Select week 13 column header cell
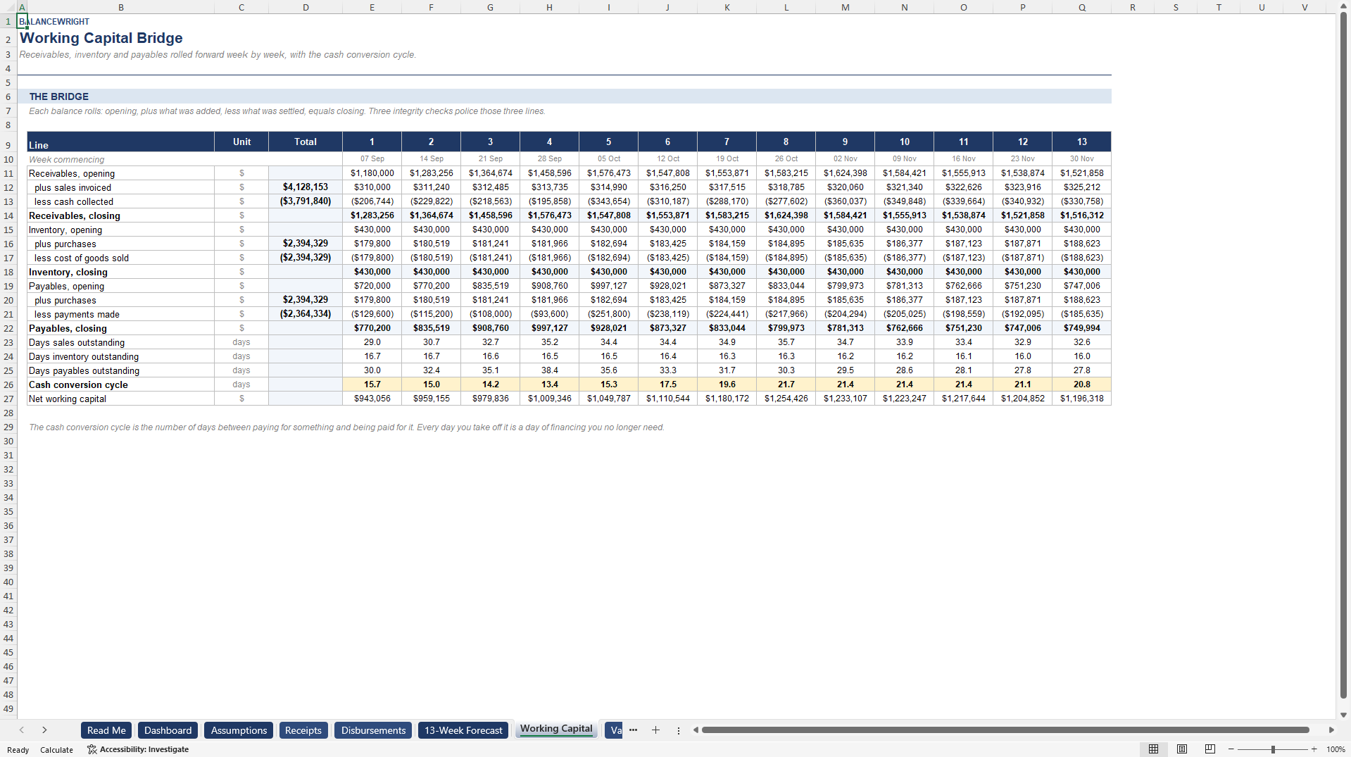1351x757 pixels. click(x=1082, y=142)
